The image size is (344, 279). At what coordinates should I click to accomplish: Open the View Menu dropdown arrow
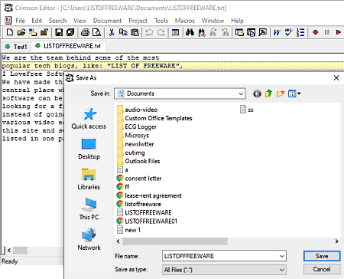pyautogui.click(x=299, y=94)
